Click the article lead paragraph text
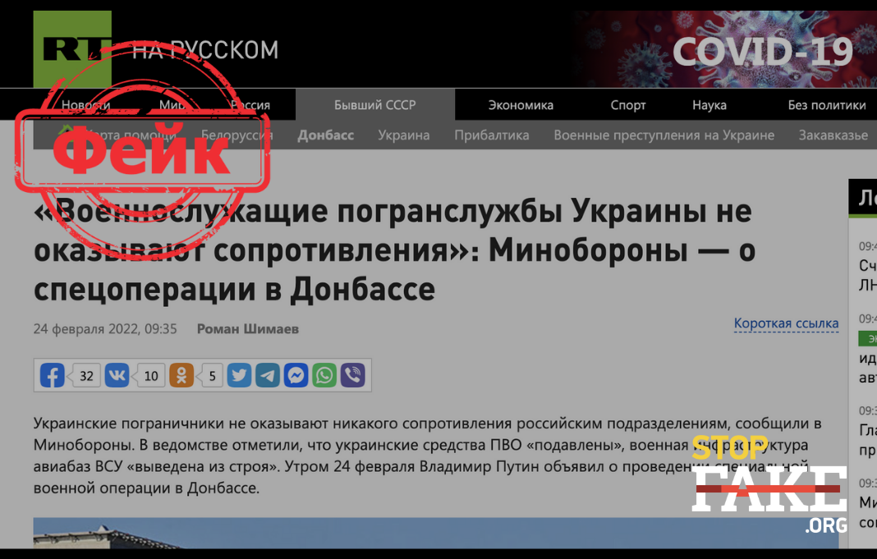877x559 pixels. click(427, 456)
